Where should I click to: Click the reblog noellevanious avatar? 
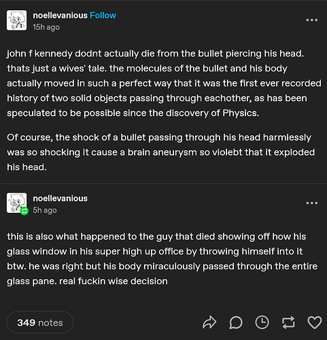pyautogui.click(x=16, y=203)
